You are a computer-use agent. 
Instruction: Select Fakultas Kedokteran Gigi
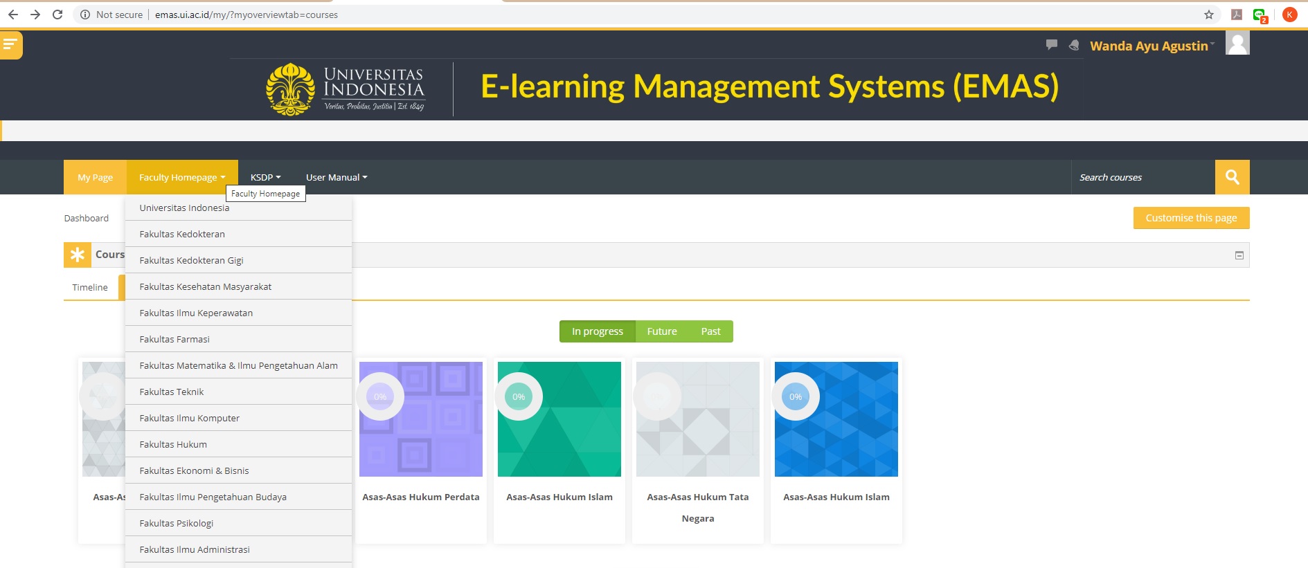(239, 260)
